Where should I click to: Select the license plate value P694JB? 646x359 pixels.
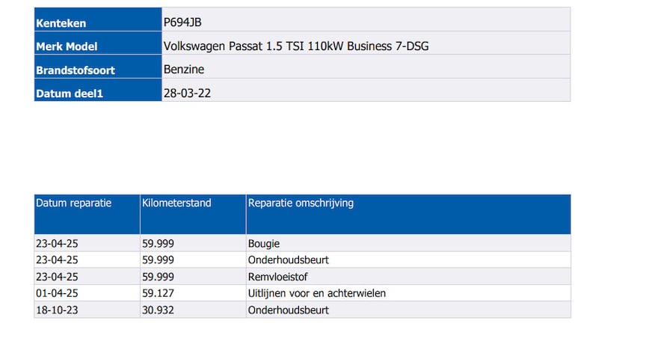182,22
